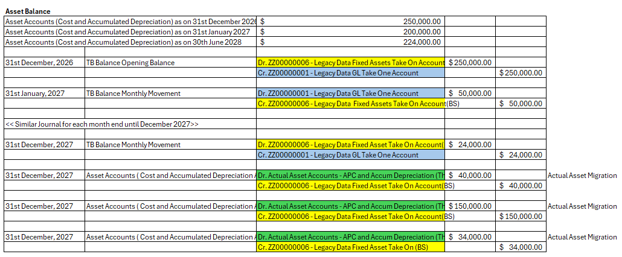Click the "Asset Accounts as on 31st January 2027" label
The height and width of the screenshot is (257, 622).
(127, 32)
